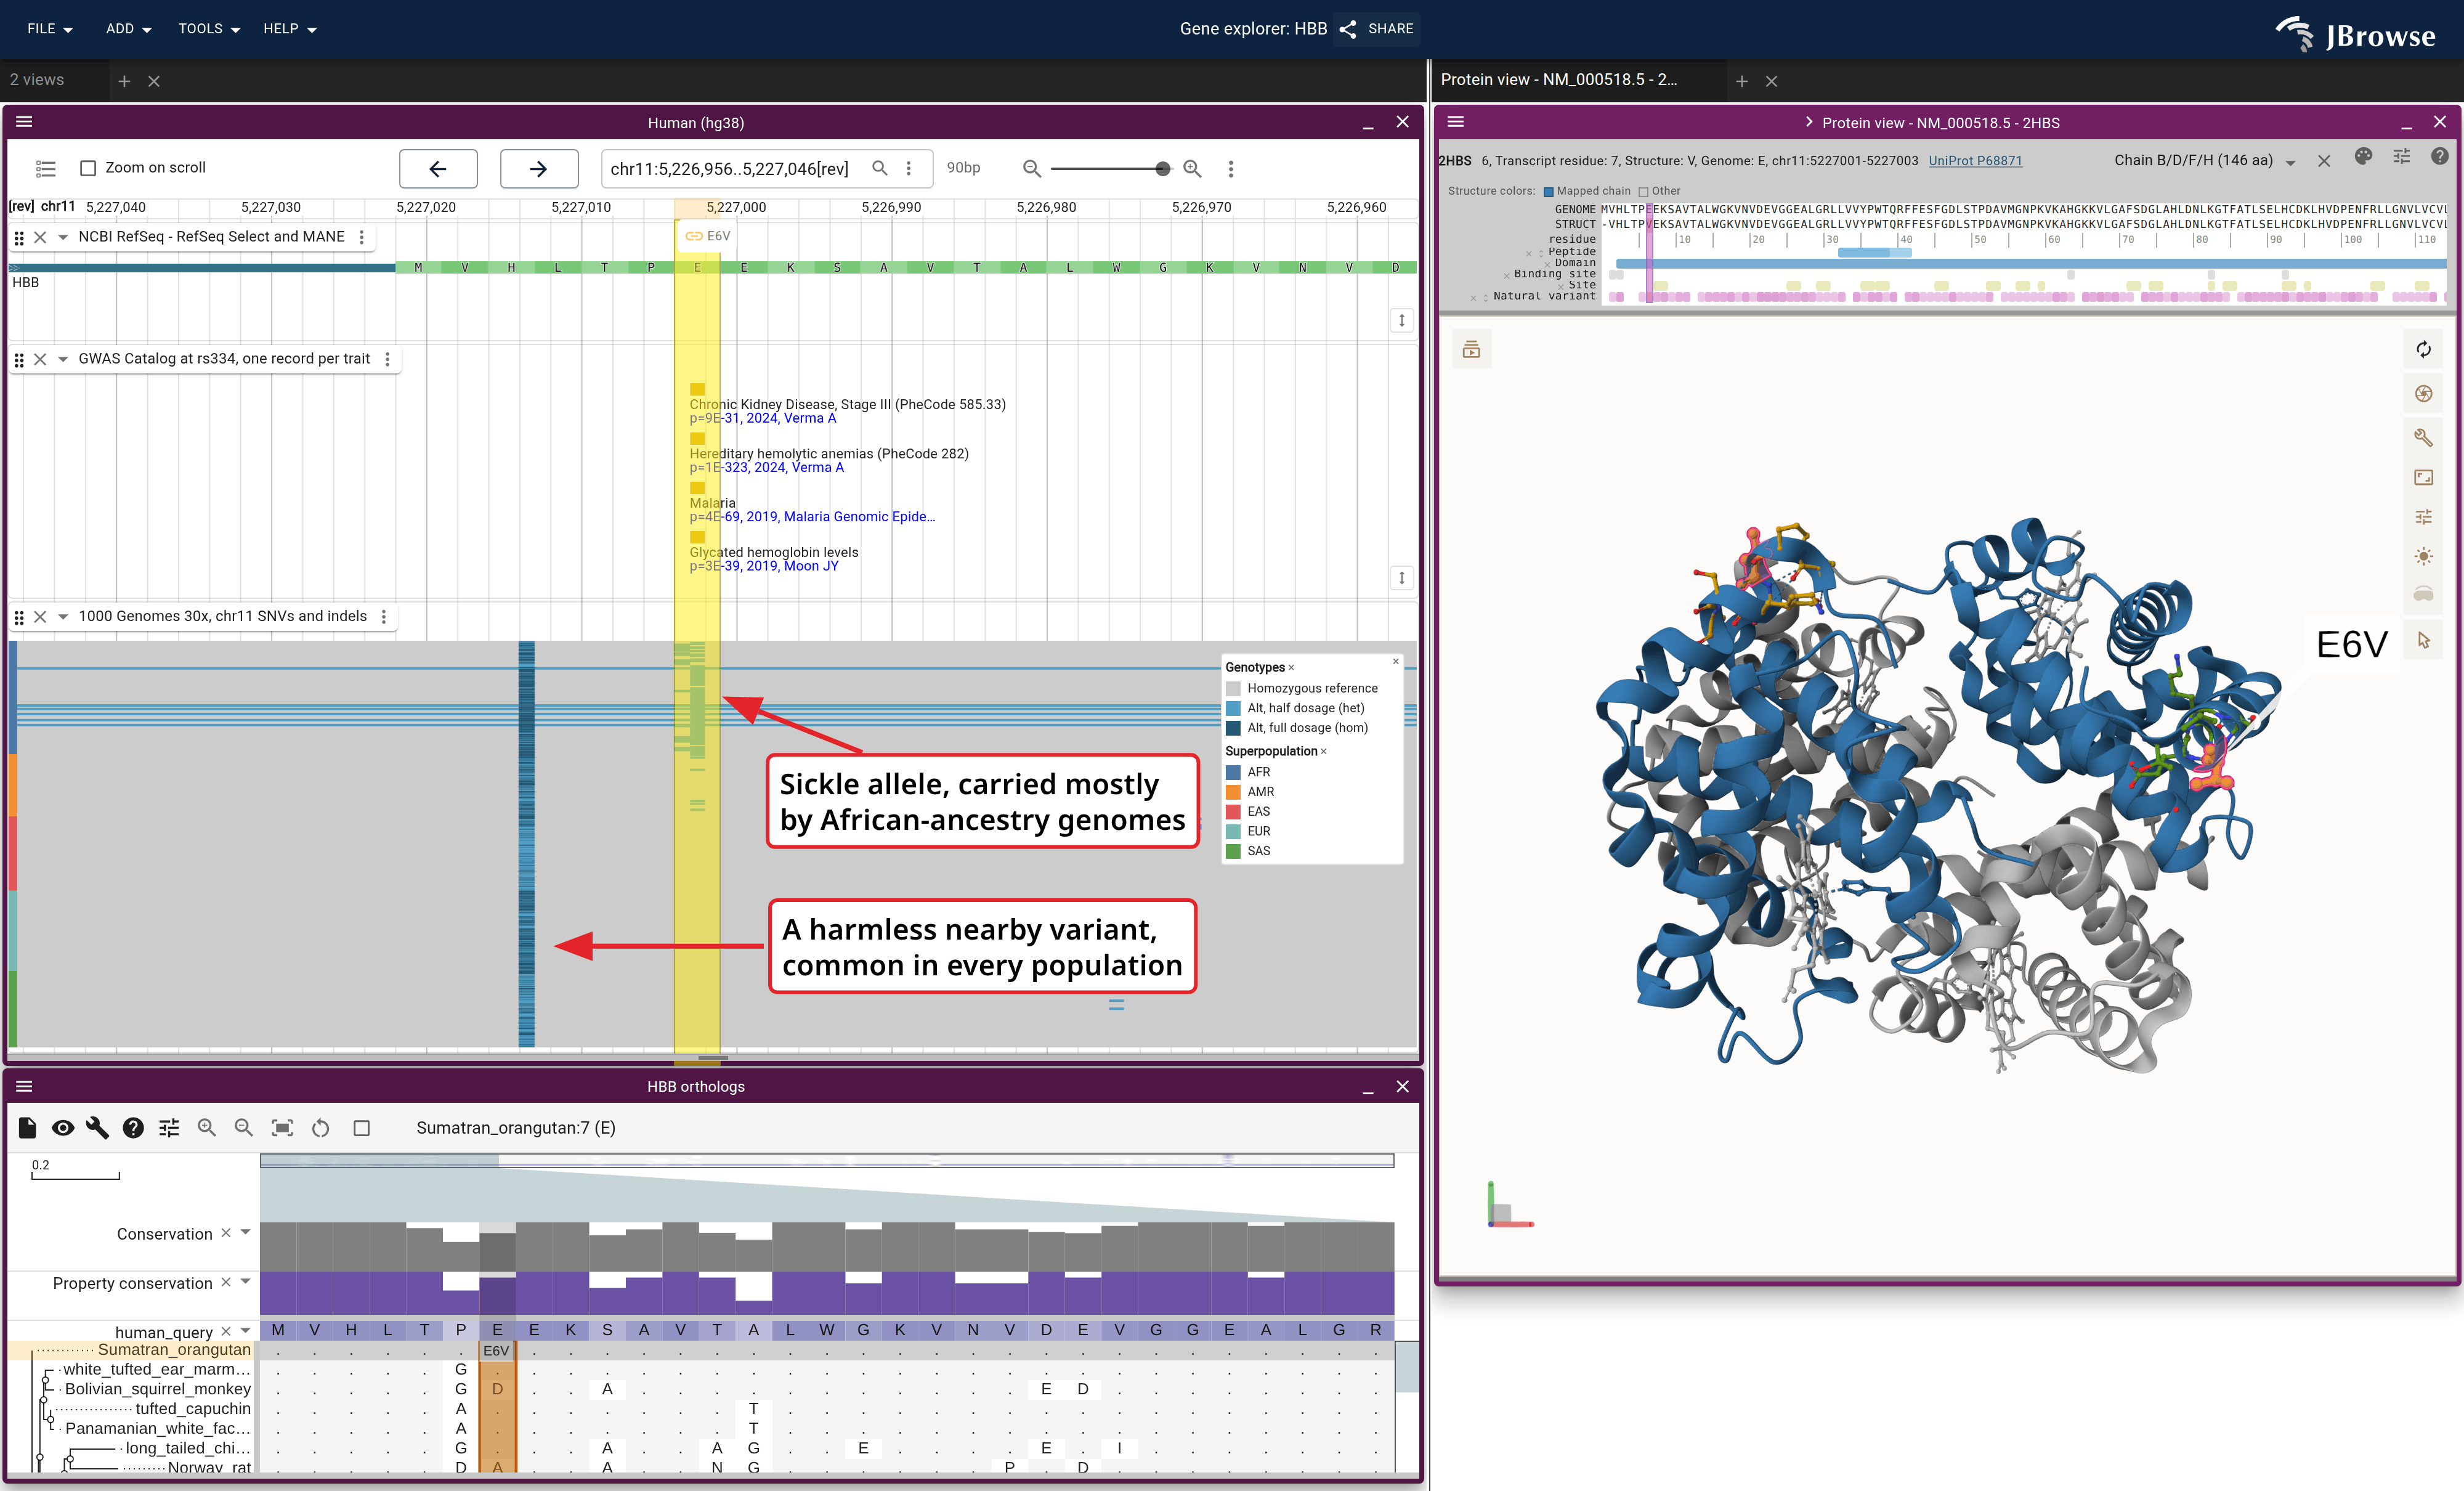
Task: Click the right pan arrow button
Action: 539,169
